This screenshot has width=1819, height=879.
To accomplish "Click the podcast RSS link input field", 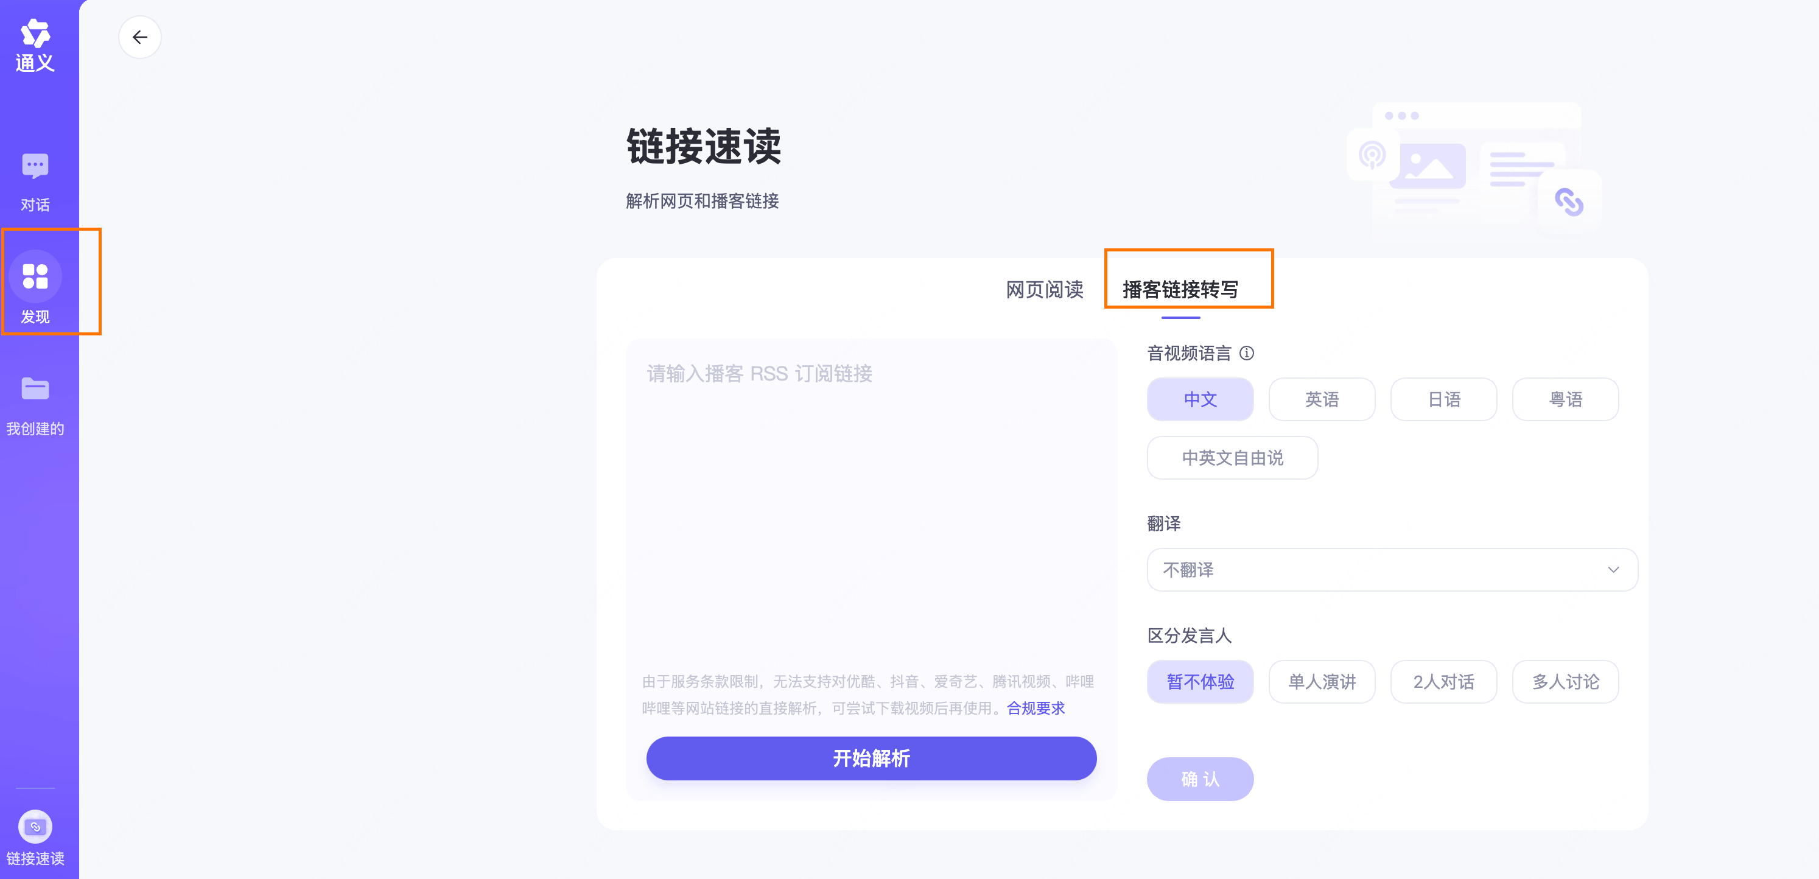I will pyautogui.click(x=871, y=494).
